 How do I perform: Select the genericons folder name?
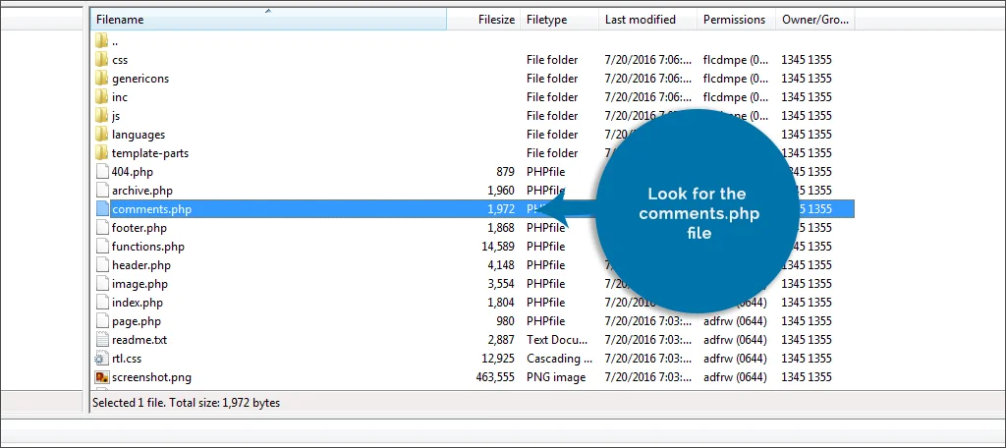tap(140, 79)
